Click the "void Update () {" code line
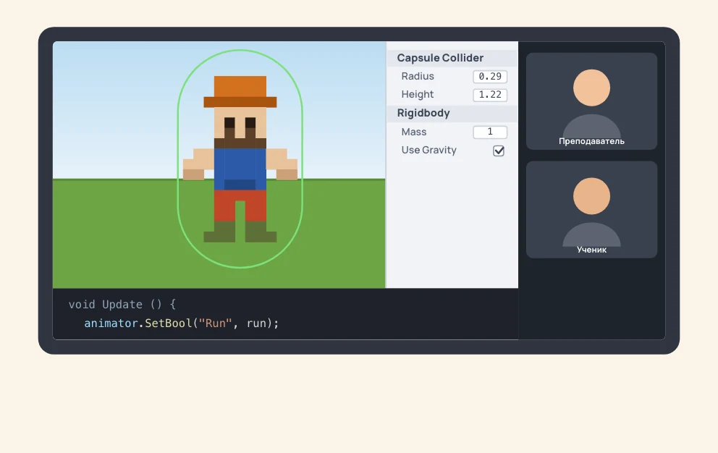 [122, 305]
